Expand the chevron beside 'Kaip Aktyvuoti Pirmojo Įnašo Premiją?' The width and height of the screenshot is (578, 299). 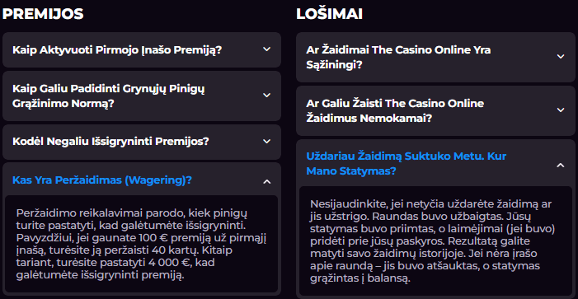[x=267, y=49]
